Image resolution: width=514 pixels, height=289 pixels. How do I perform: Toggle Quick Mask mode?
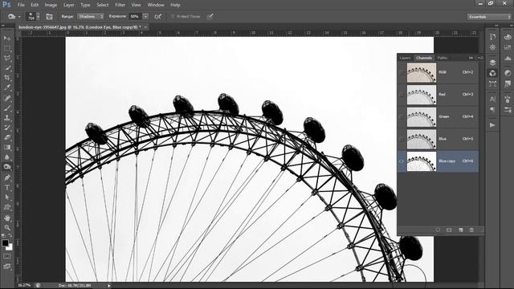click(7, 256)
